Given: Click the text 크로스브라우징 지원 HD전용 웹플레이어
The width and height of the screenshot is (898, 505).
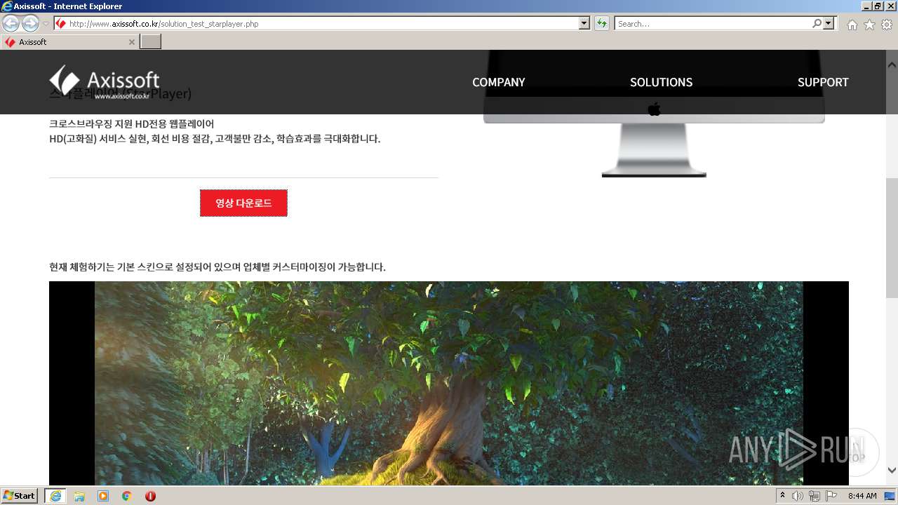Looking at the screenshot, I should pyautogui.click(x=132, y=123).
